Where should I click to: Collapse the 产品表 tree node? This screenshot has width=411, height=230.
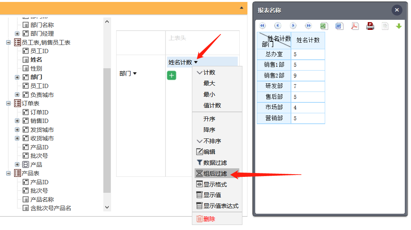click(9, 173)
